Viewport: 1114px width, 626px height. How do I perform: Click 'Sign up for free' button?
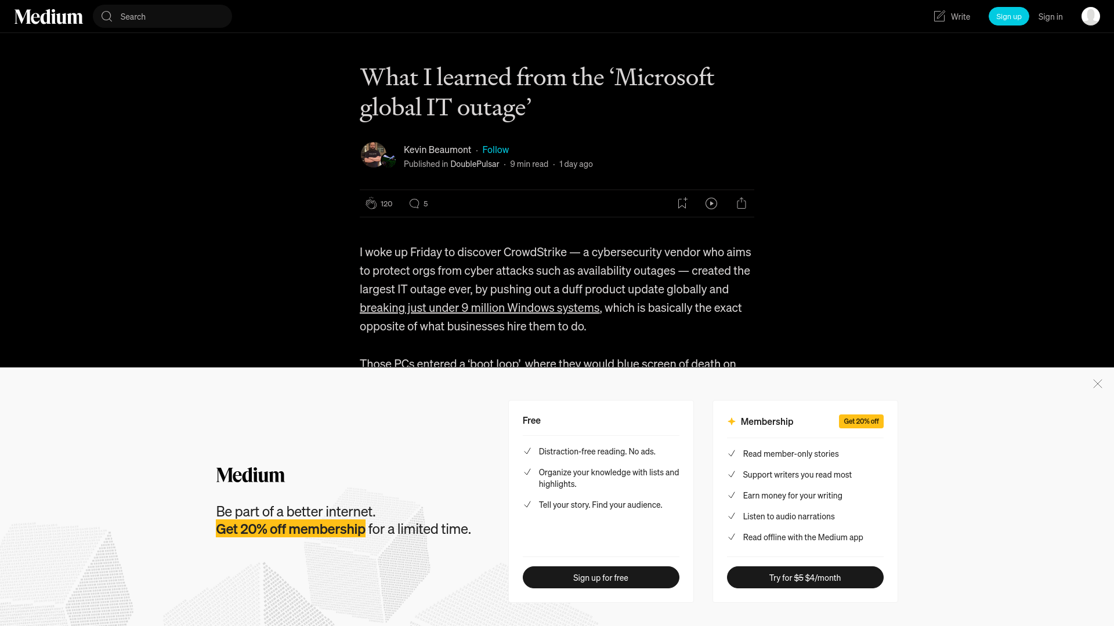[x=601, y=577]
